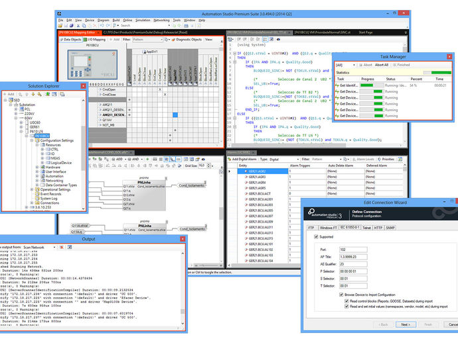The height and width of the screenshot is (343, 458).
Task: Click View in the Mapping Editor toolbar
Action: 208,39
